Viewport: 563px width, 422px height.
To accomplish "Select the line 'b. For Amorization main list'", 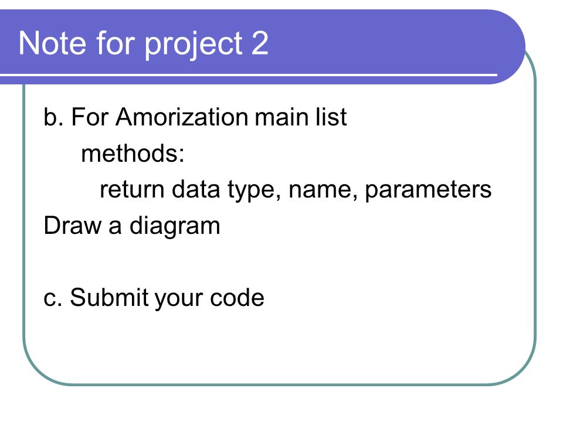I will point(195,117).
